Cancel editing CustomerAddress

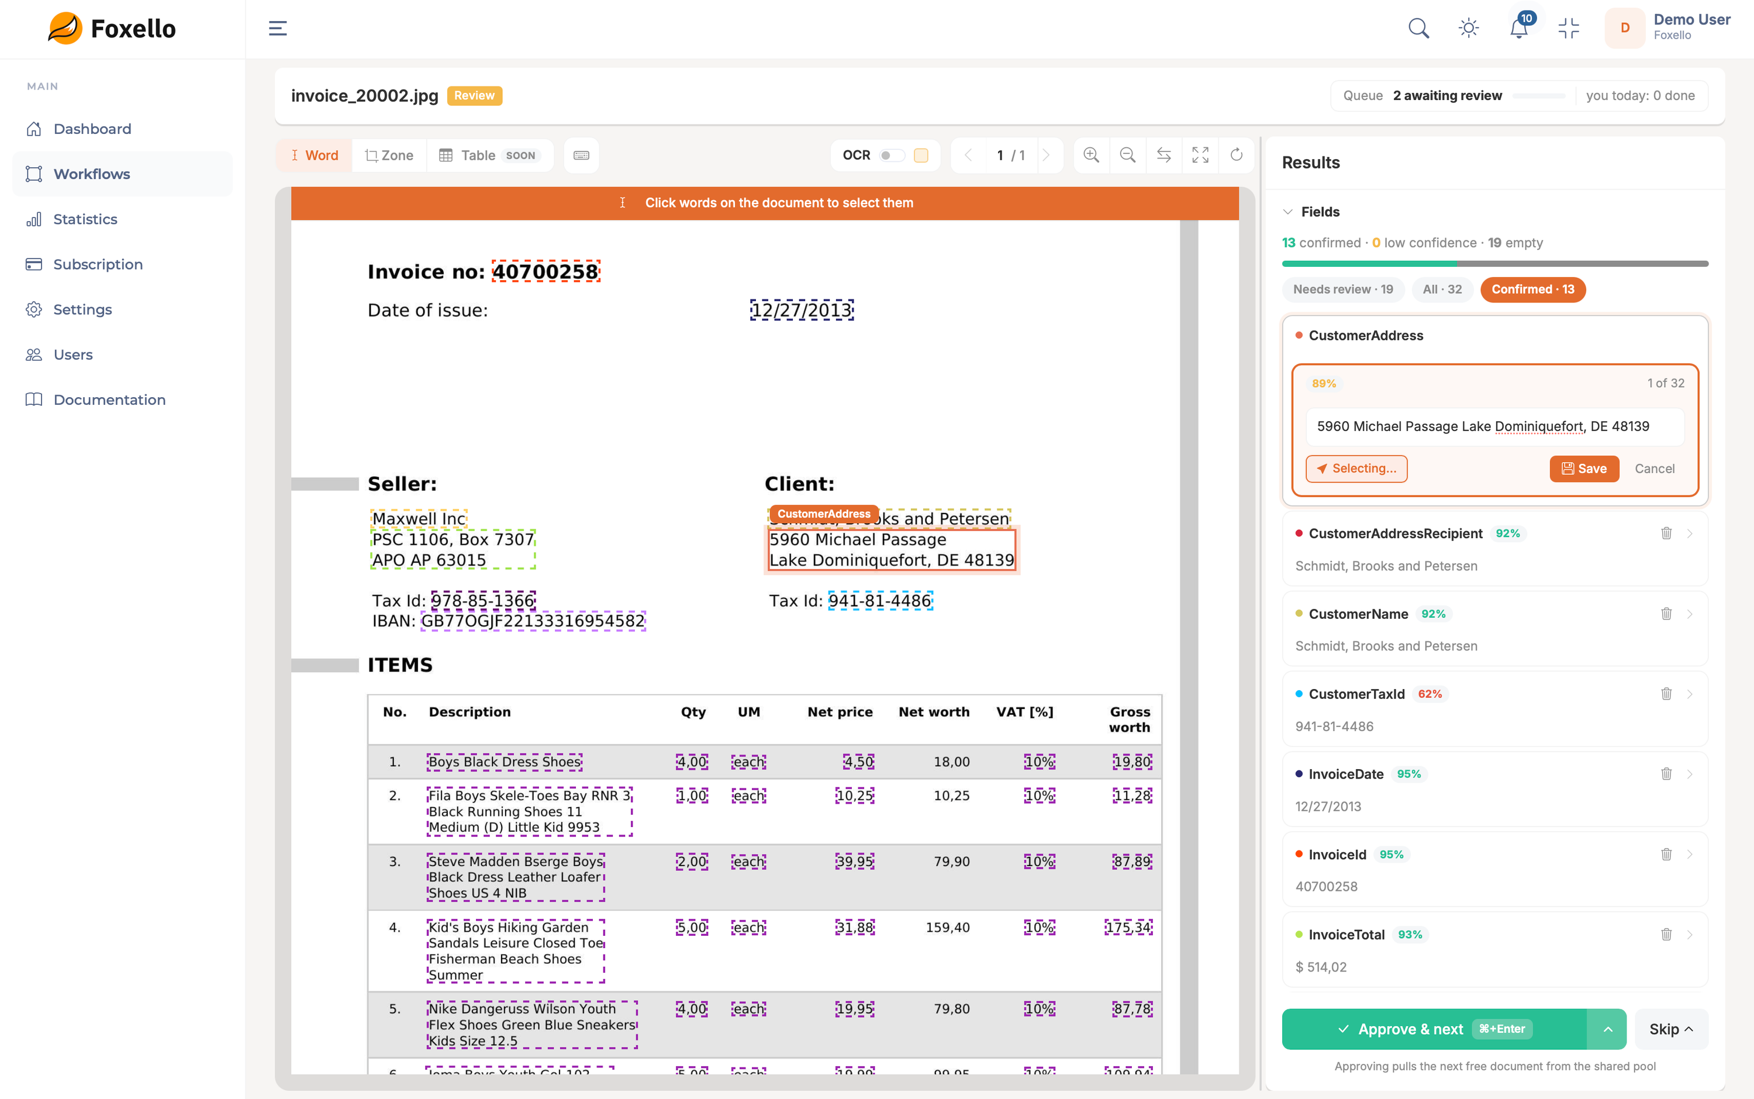click(1655, 469)
